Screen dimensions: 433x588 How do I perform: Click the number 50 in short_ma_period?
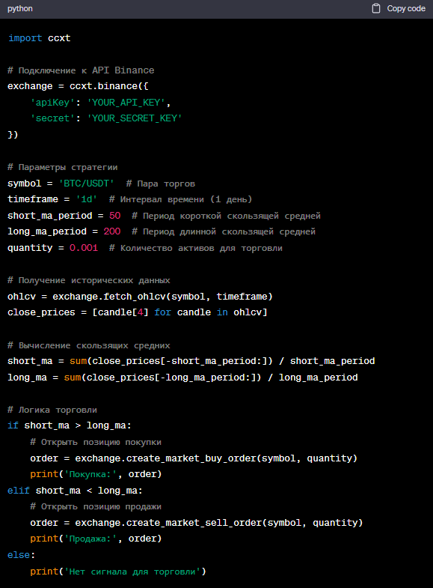point(115,216)
